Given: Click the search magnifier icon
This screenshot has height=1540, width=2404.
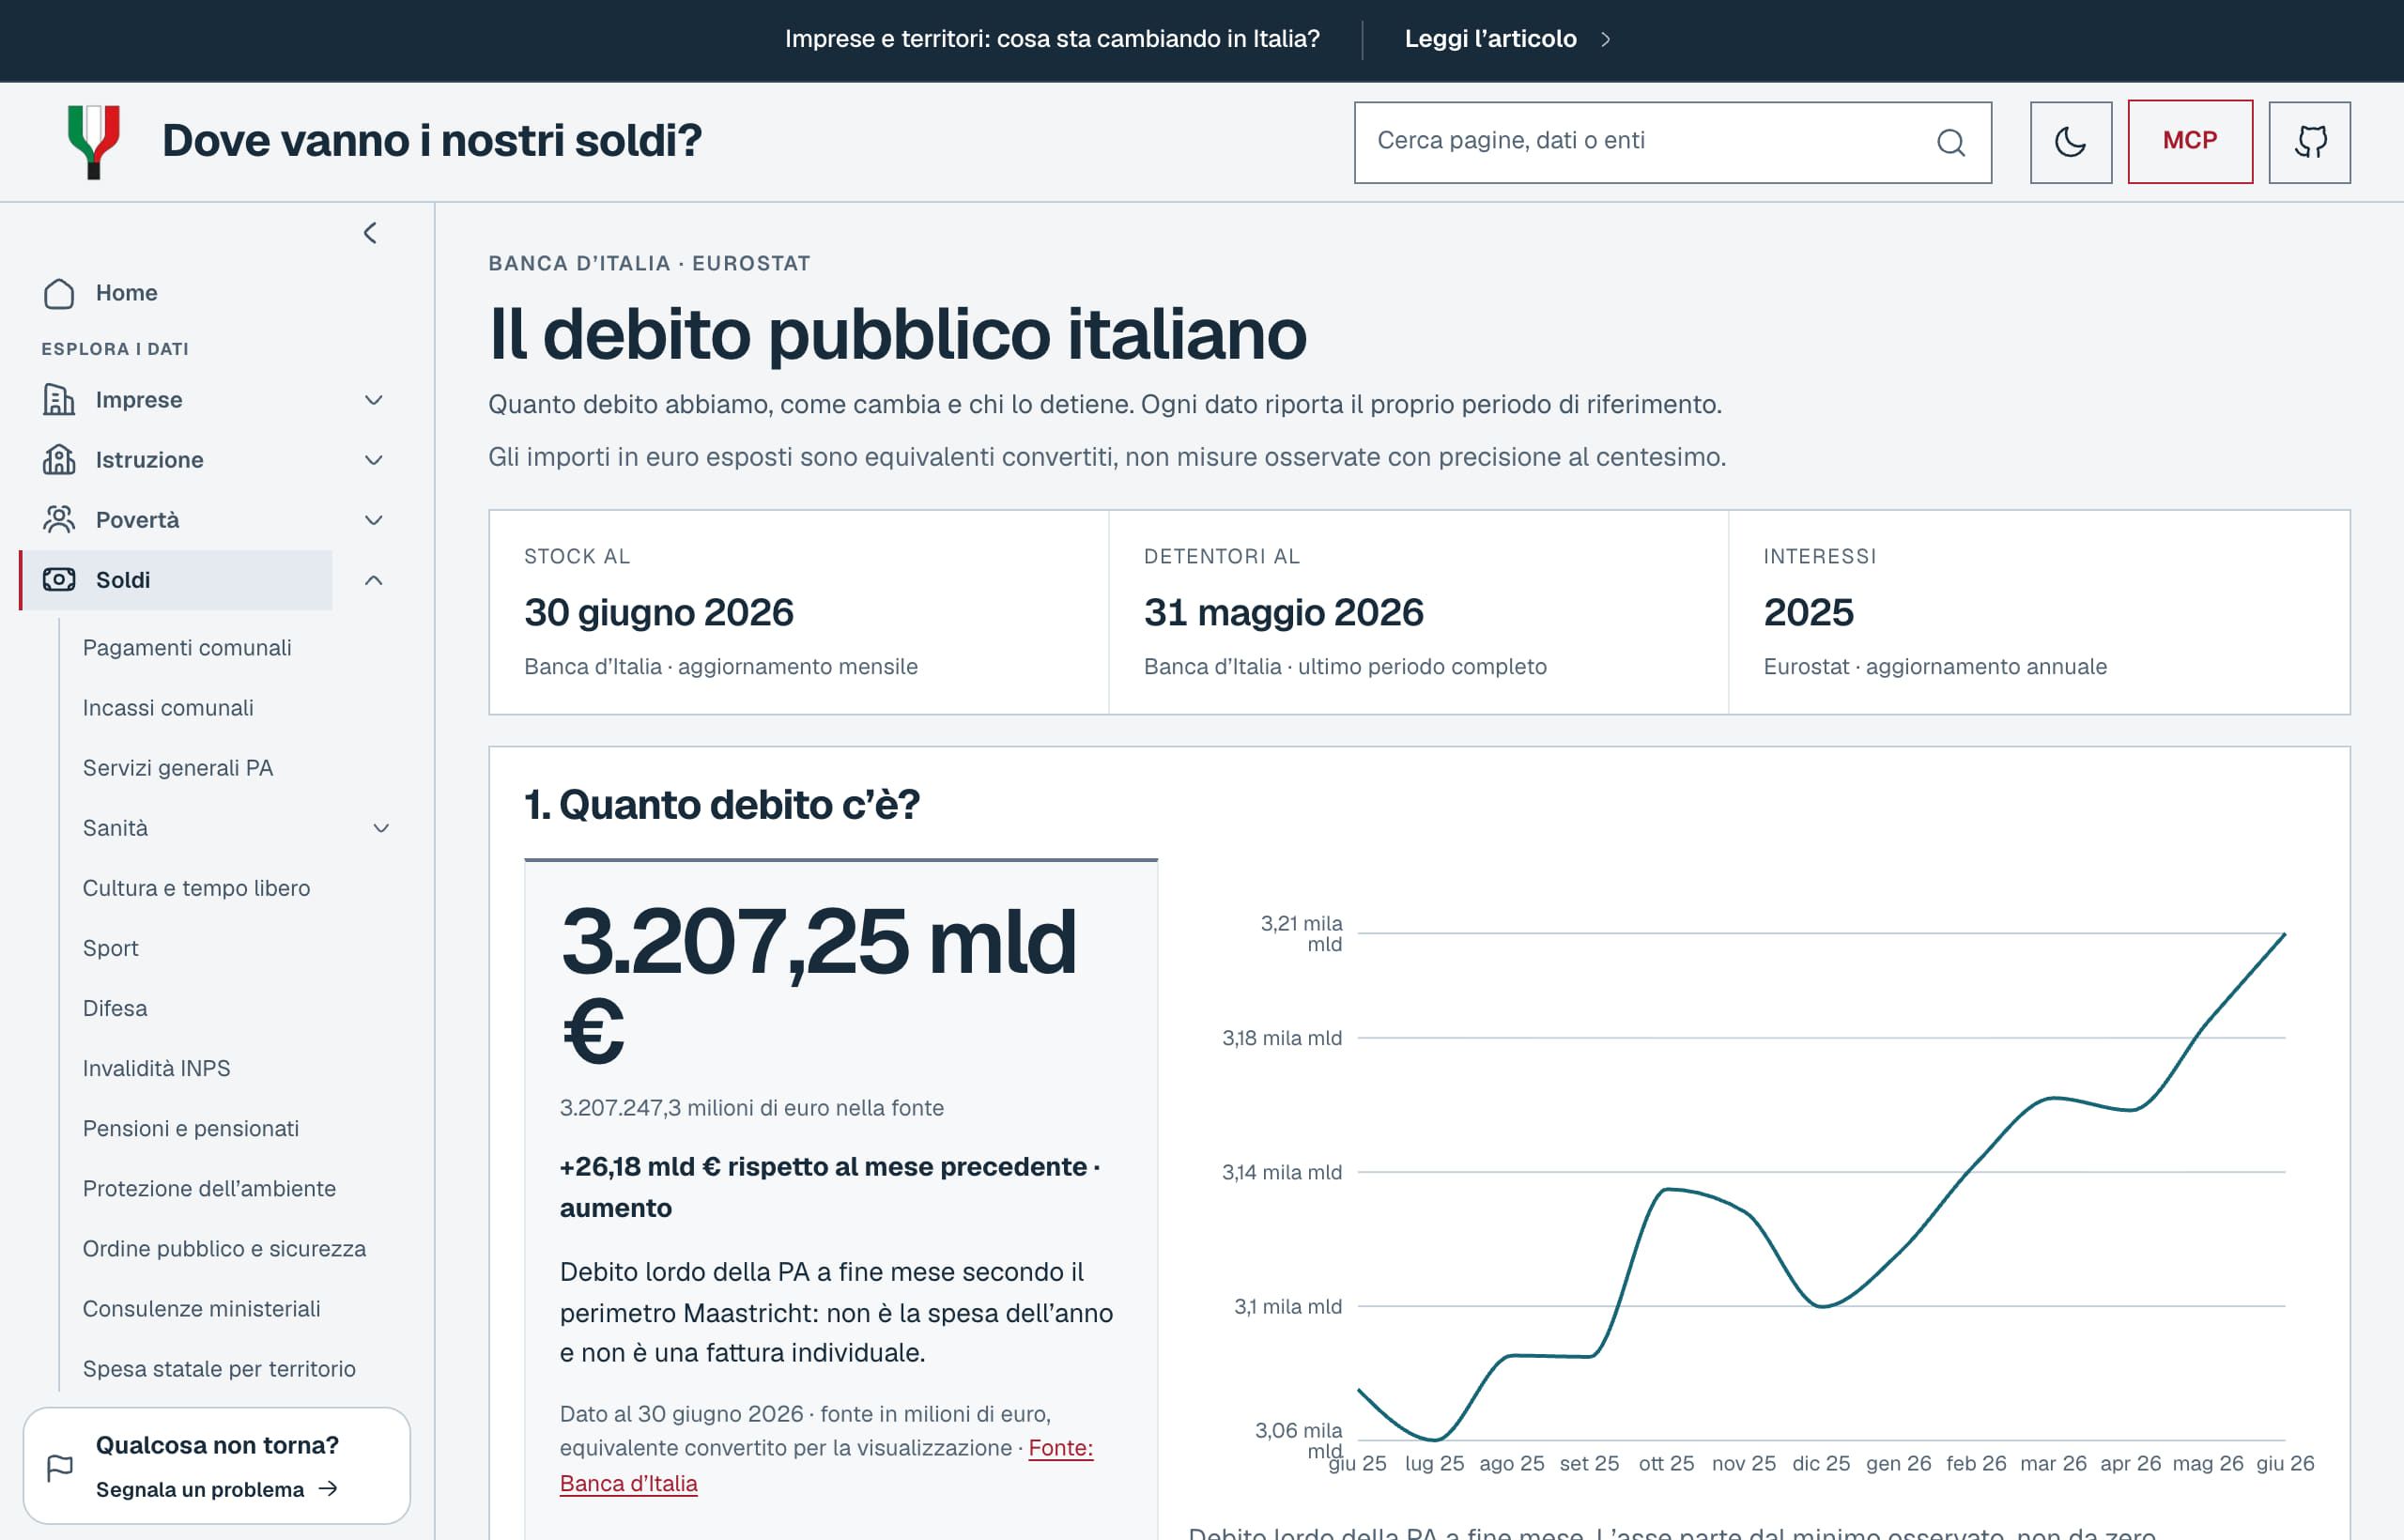Looking at the screenshot, I should pos(1950,142).
